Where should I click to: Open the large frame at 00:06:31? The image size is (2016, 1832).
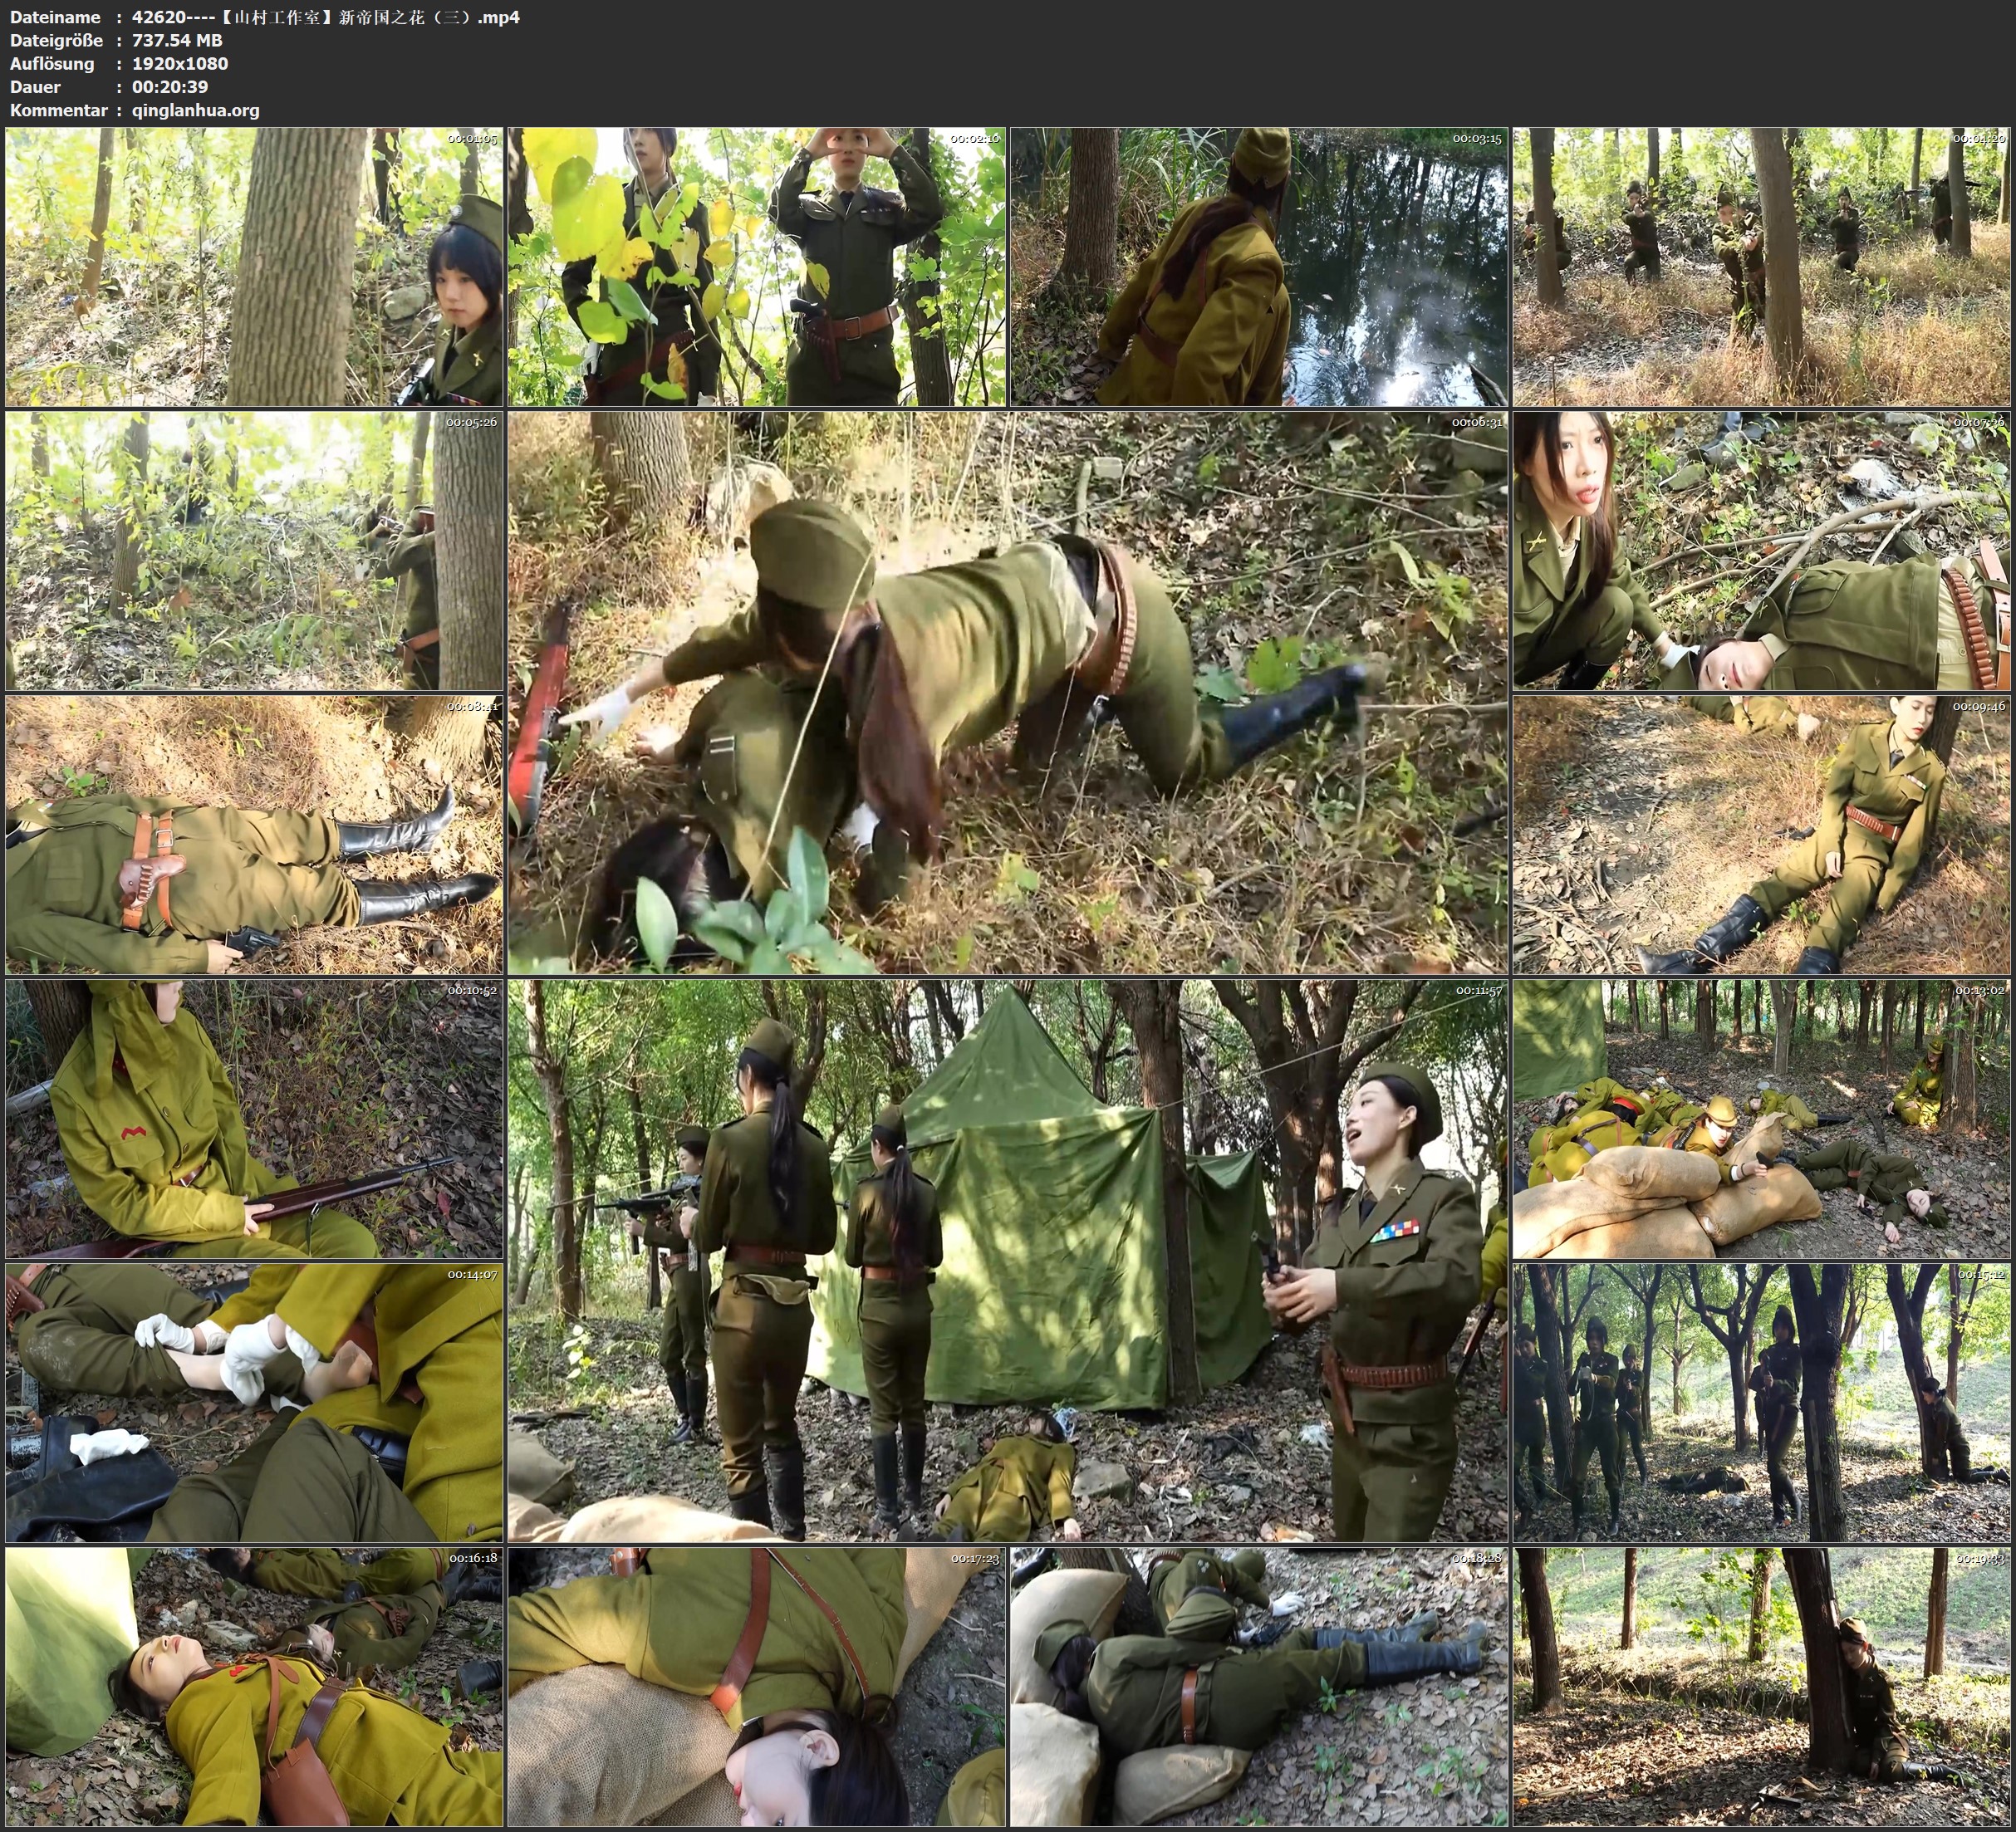pos(1007,693)
